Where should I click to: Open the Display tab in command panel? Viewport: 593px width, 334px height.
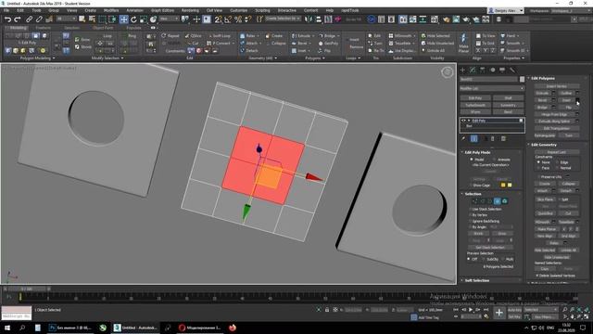[502, 71]
